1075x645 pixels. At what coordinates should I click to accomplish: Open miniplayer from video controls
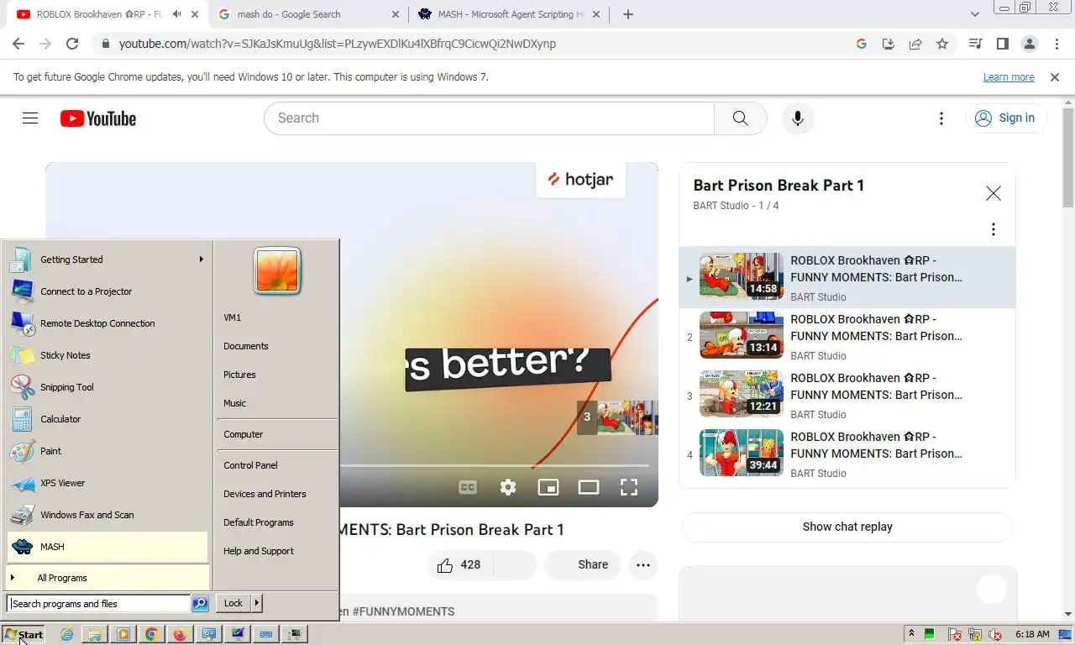(x=548, y=487)
